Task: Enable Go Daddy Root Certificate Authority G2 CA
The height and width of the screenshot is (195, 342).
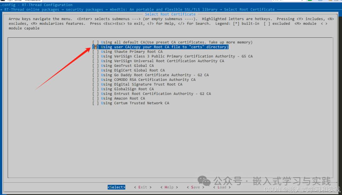Action: point(150,75)
